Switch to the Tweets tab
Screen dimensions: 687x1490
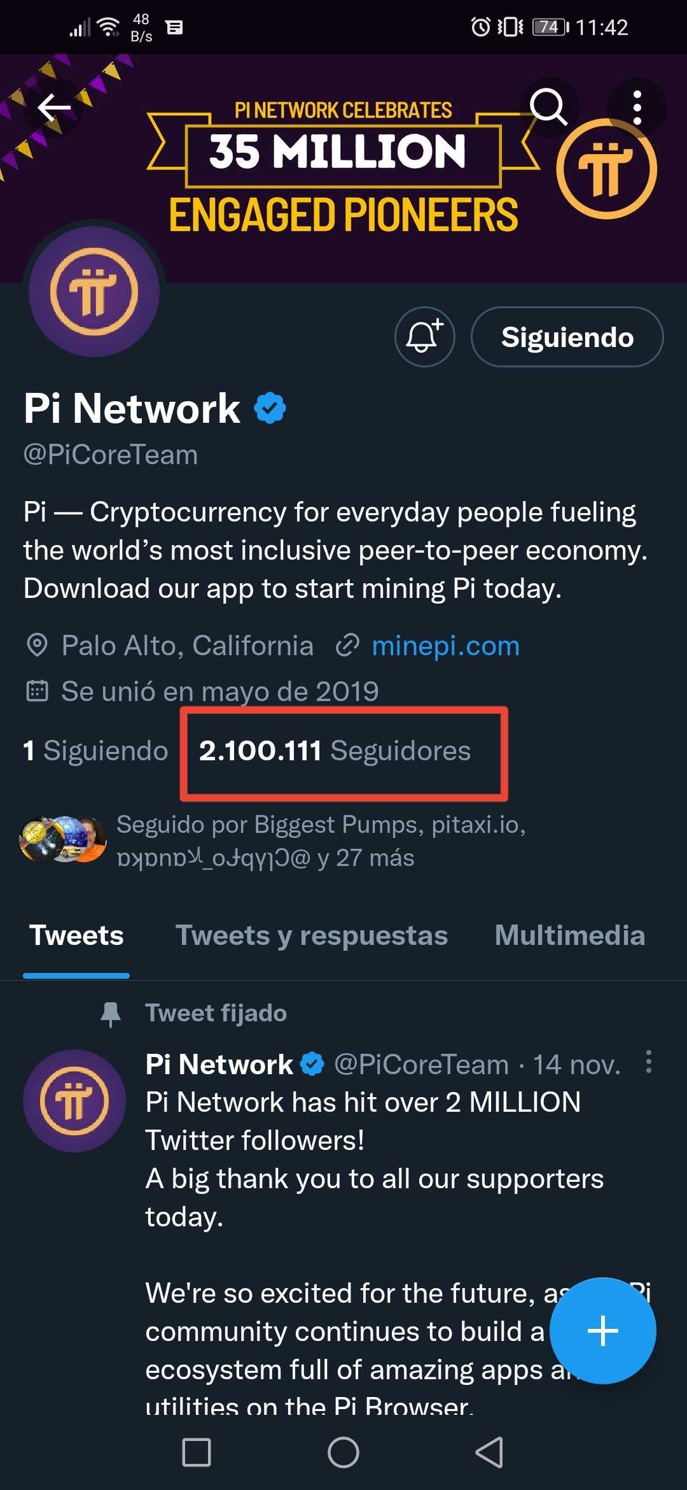76,935
